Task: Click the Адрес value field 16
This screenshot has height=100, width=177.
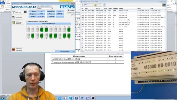Action: point(41,11)
